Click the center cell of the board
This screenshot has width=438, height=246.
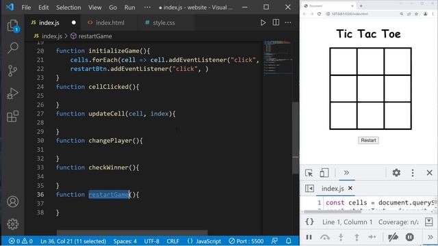pyautogui.click(x=370, y=89)
